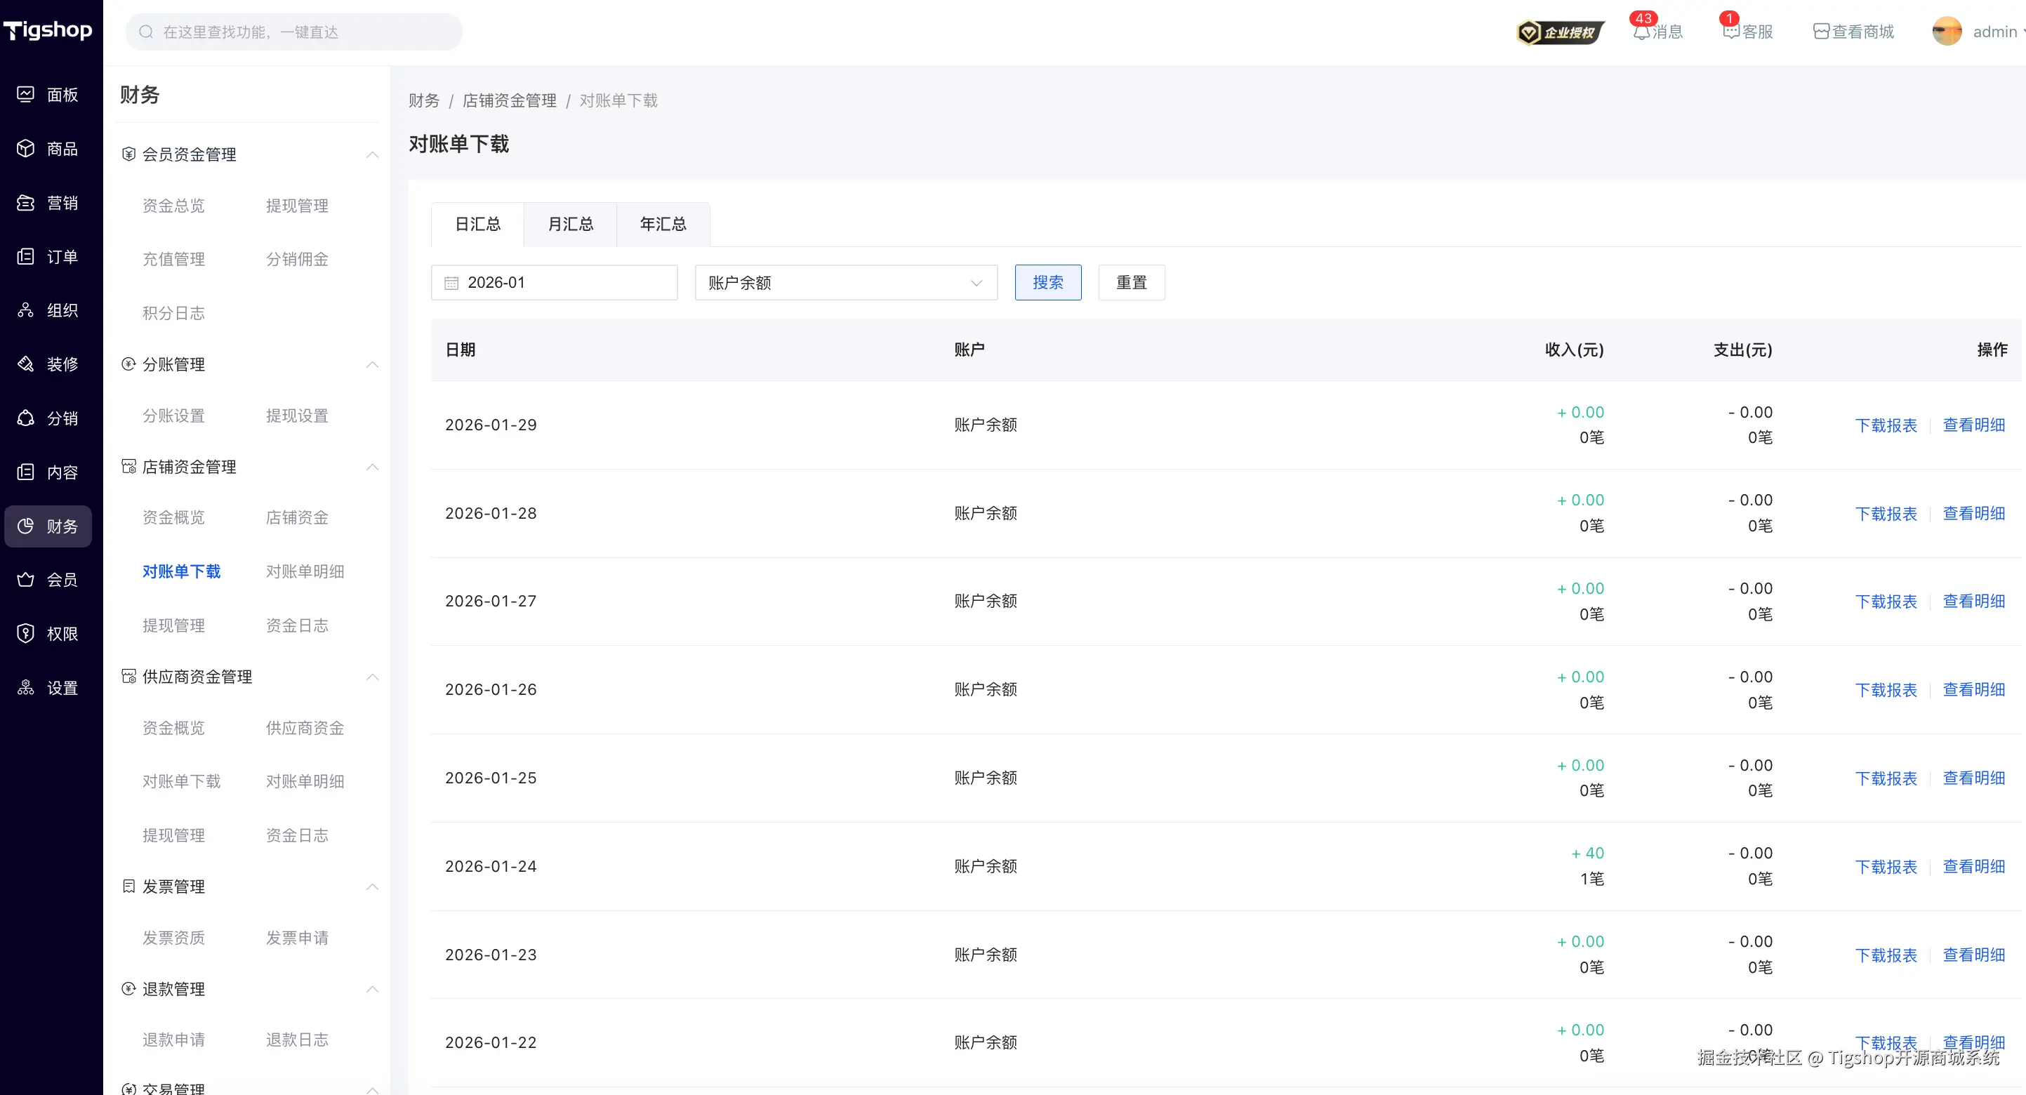Open the 客服 customer service chat icon
The image size is (2026, 1095).
[1730, 32]
